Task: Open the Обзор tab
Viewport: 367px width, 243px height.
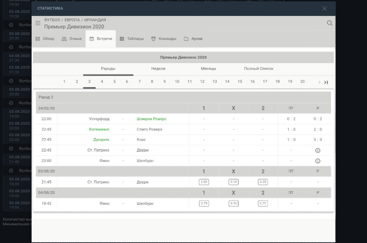Action: pyautogui.click(x=45, y=39)
